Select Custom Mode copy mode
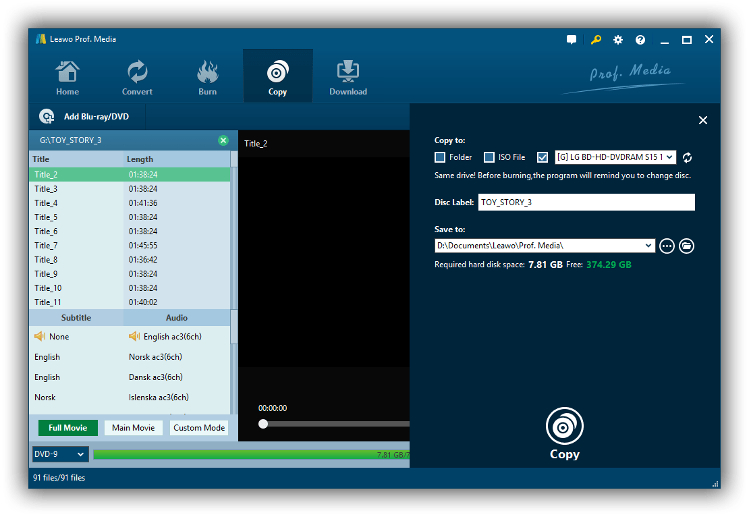The width and height of the screenshot is (749, 517). coord(198,428)
